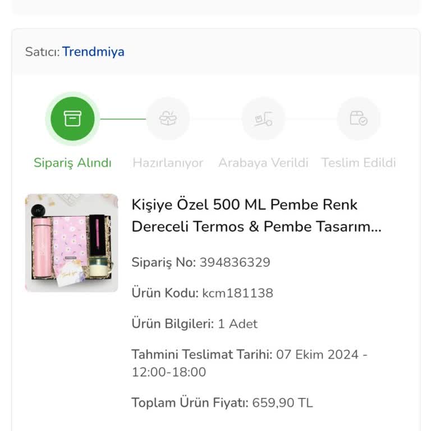This screenshot has width=431, height=431.
Task: Click the Teslim Edildi package check icon
Action: click(359, 118)
